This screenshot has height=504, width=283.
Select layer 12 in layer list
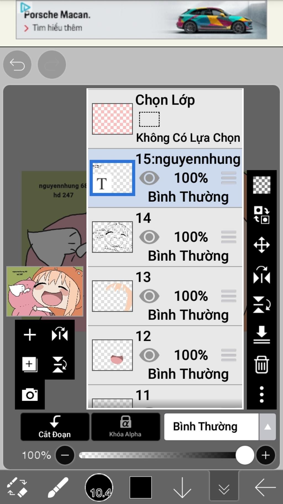(165, 355)
